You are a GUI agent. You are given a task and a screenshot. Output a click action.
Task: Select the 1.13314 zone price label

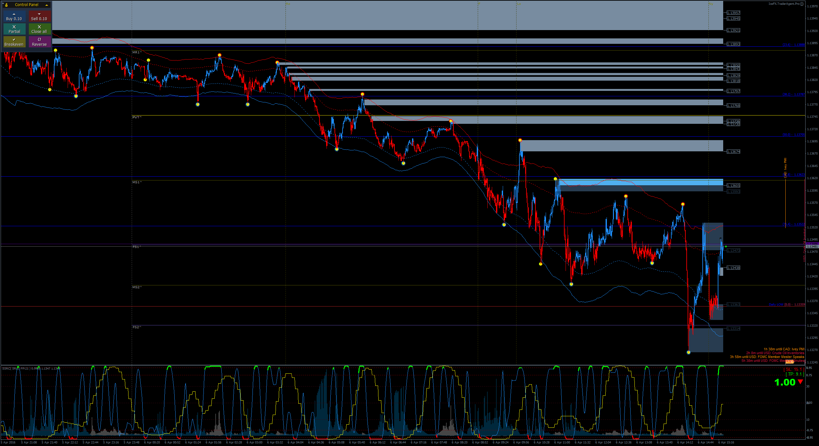(x=733, y=329)
